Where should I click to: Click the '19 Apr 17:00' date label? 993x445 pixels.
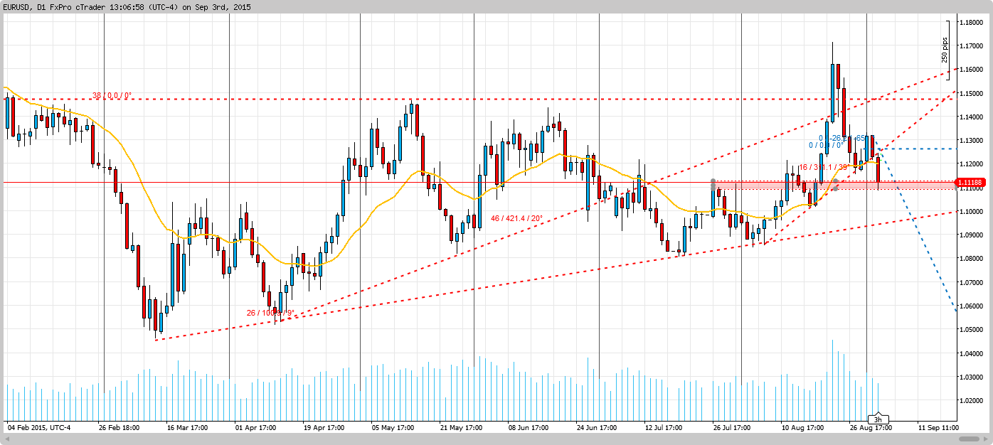(324, 429)
